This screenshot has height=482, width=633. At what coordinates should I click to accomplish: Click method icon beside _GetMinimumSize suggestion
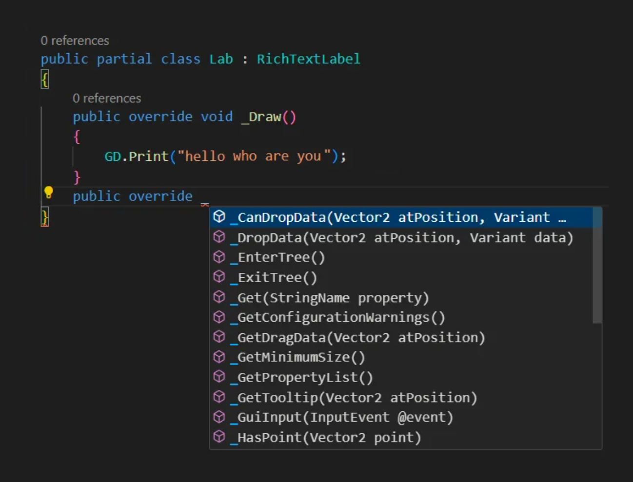coord(219,357)
